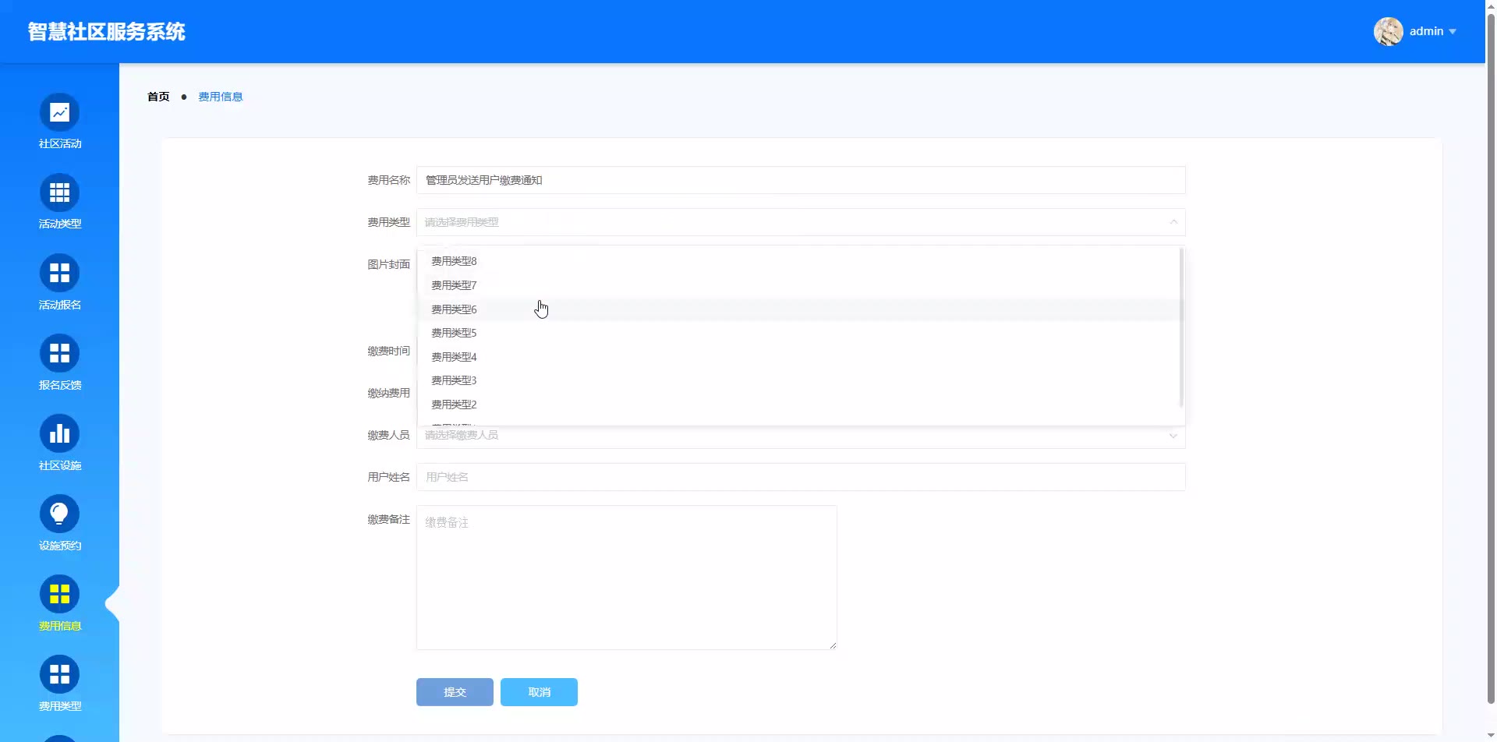Pick 费用类型5 option
The height and width of the screenshot is (742, 1497).
pos(800,333)
